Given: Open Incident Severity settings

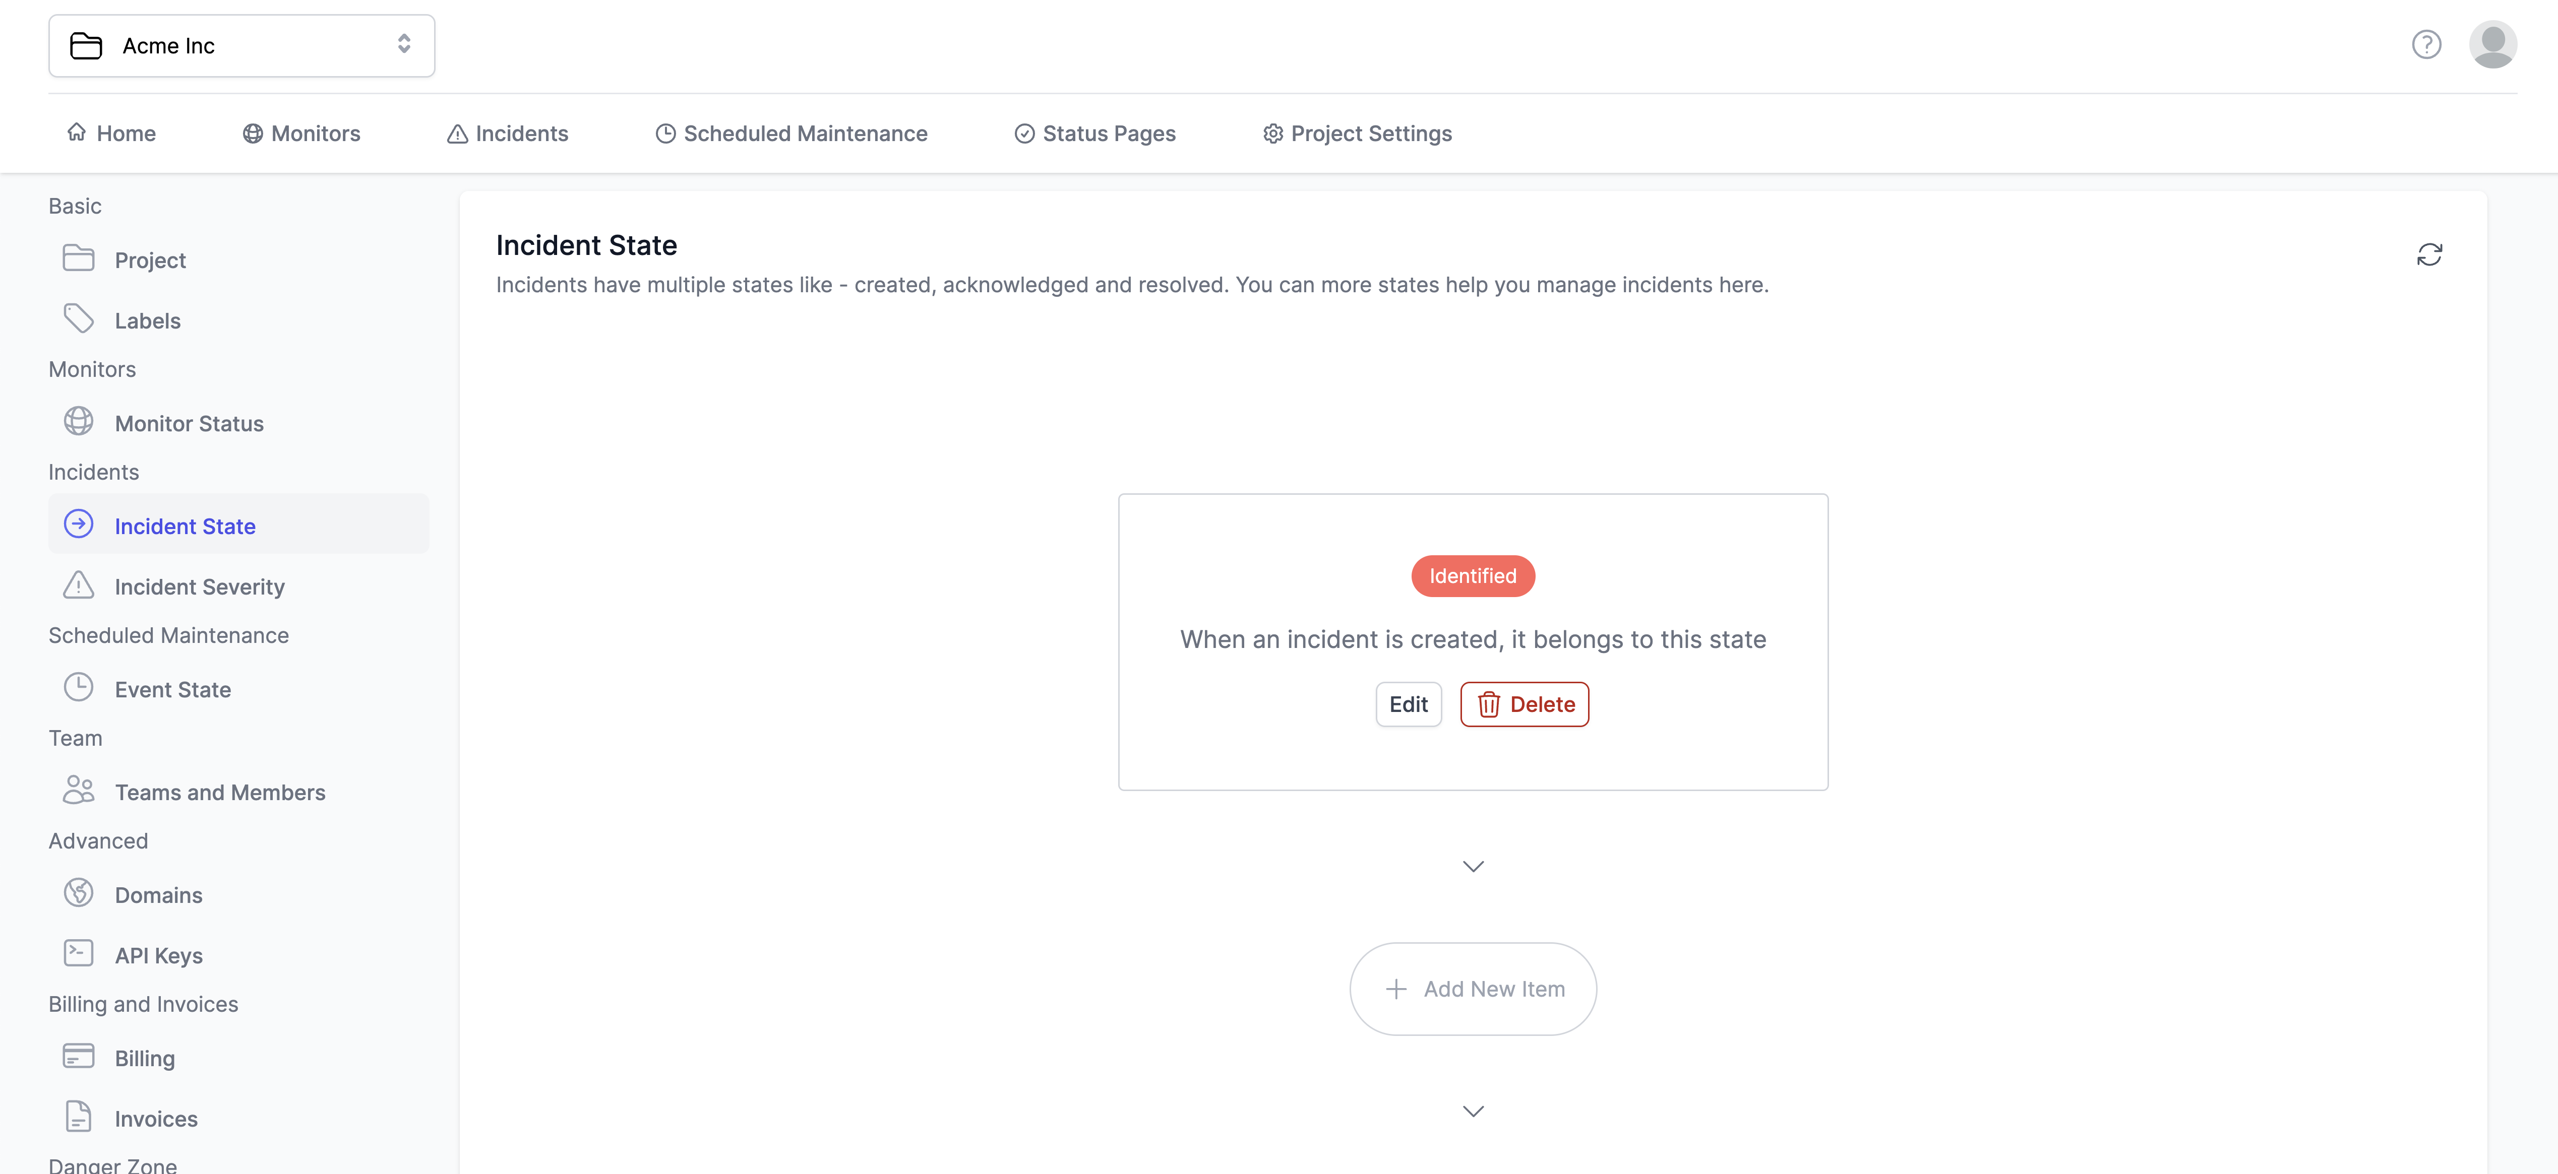Looking at the screenshot, I should coord(238,586).
